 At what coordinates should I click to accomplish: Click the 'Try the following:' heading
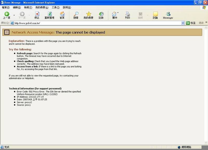(20, 49)
